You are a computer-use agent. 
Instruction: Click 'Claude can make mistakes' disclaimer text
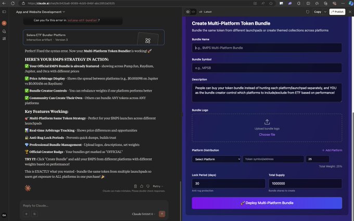[x=134, y=191]
